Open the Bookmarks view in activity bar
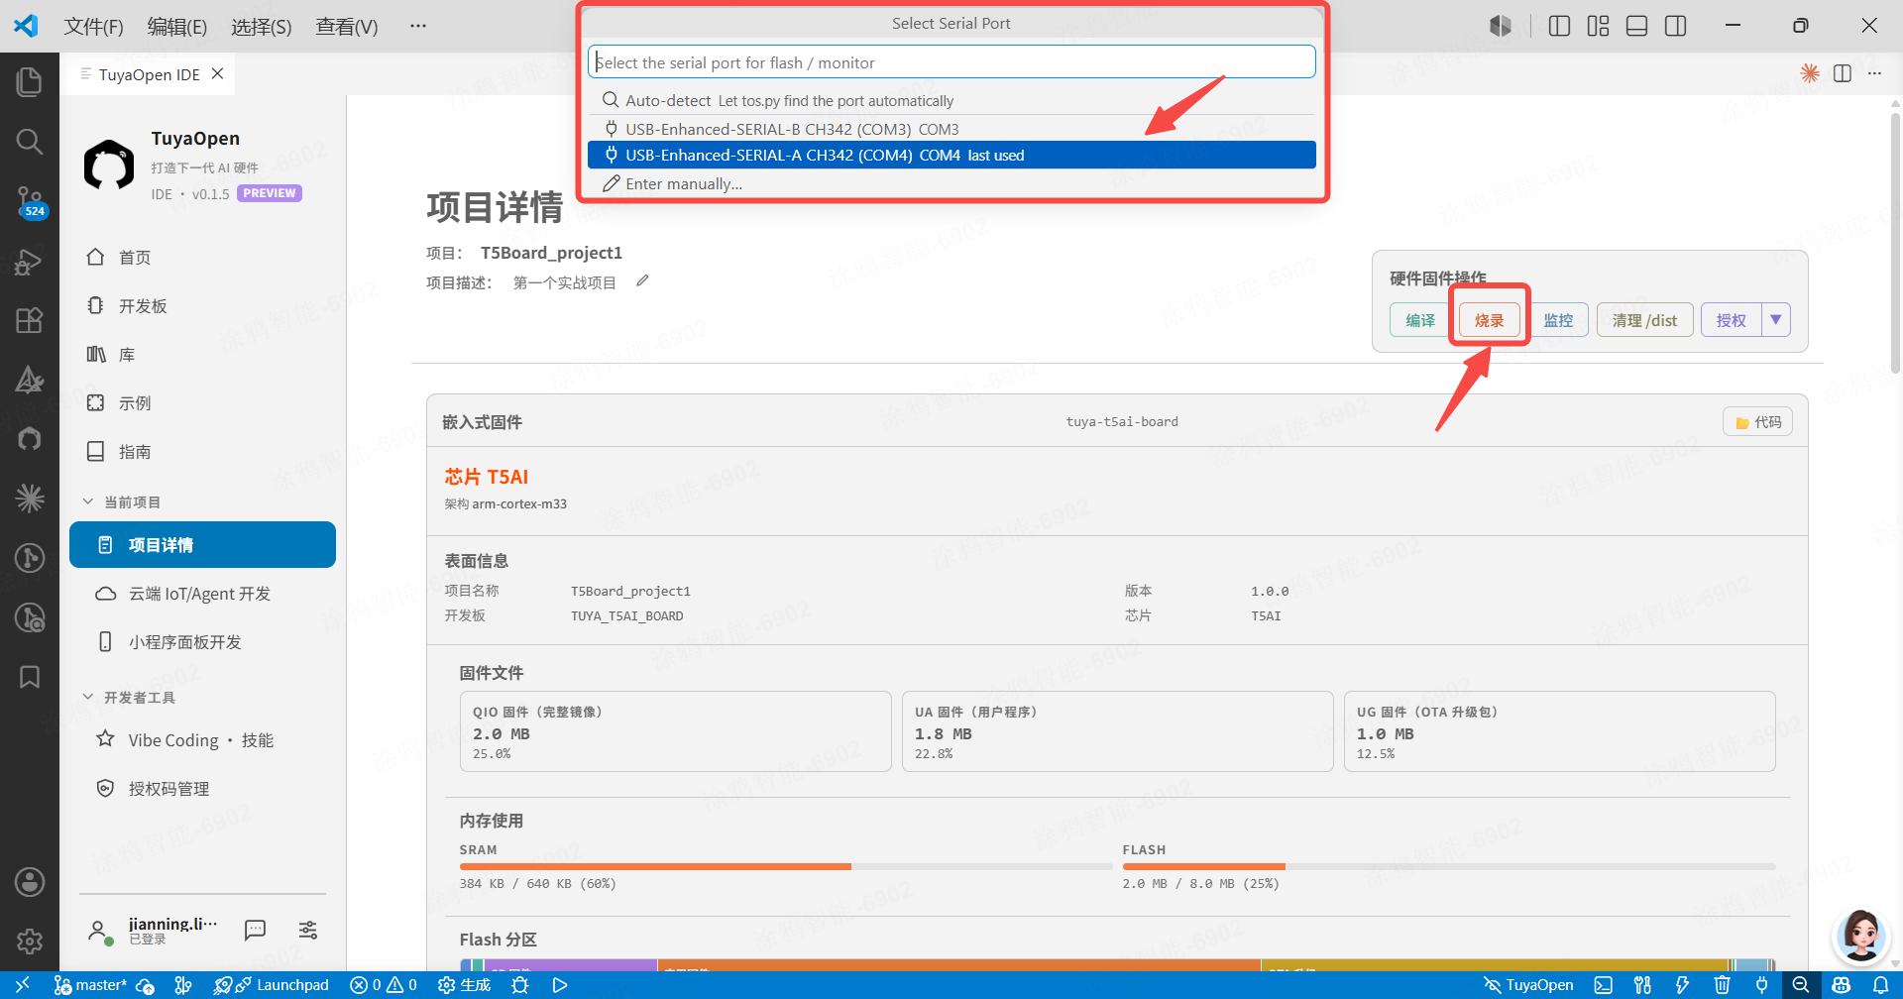The width and height of the screenshot is (1903, 999). (30, 677)
